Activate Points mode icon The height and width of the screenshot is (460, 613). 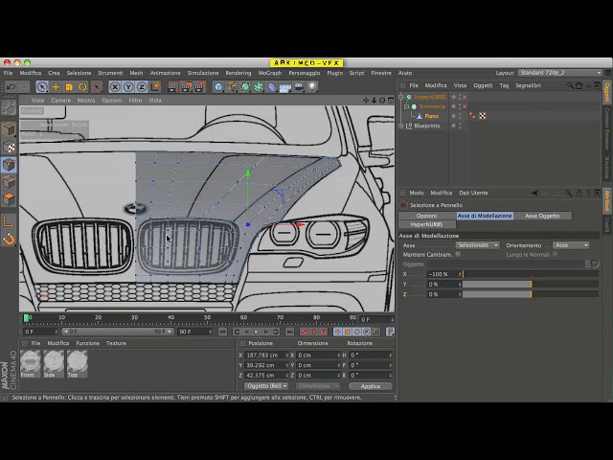tap(9, 165)
